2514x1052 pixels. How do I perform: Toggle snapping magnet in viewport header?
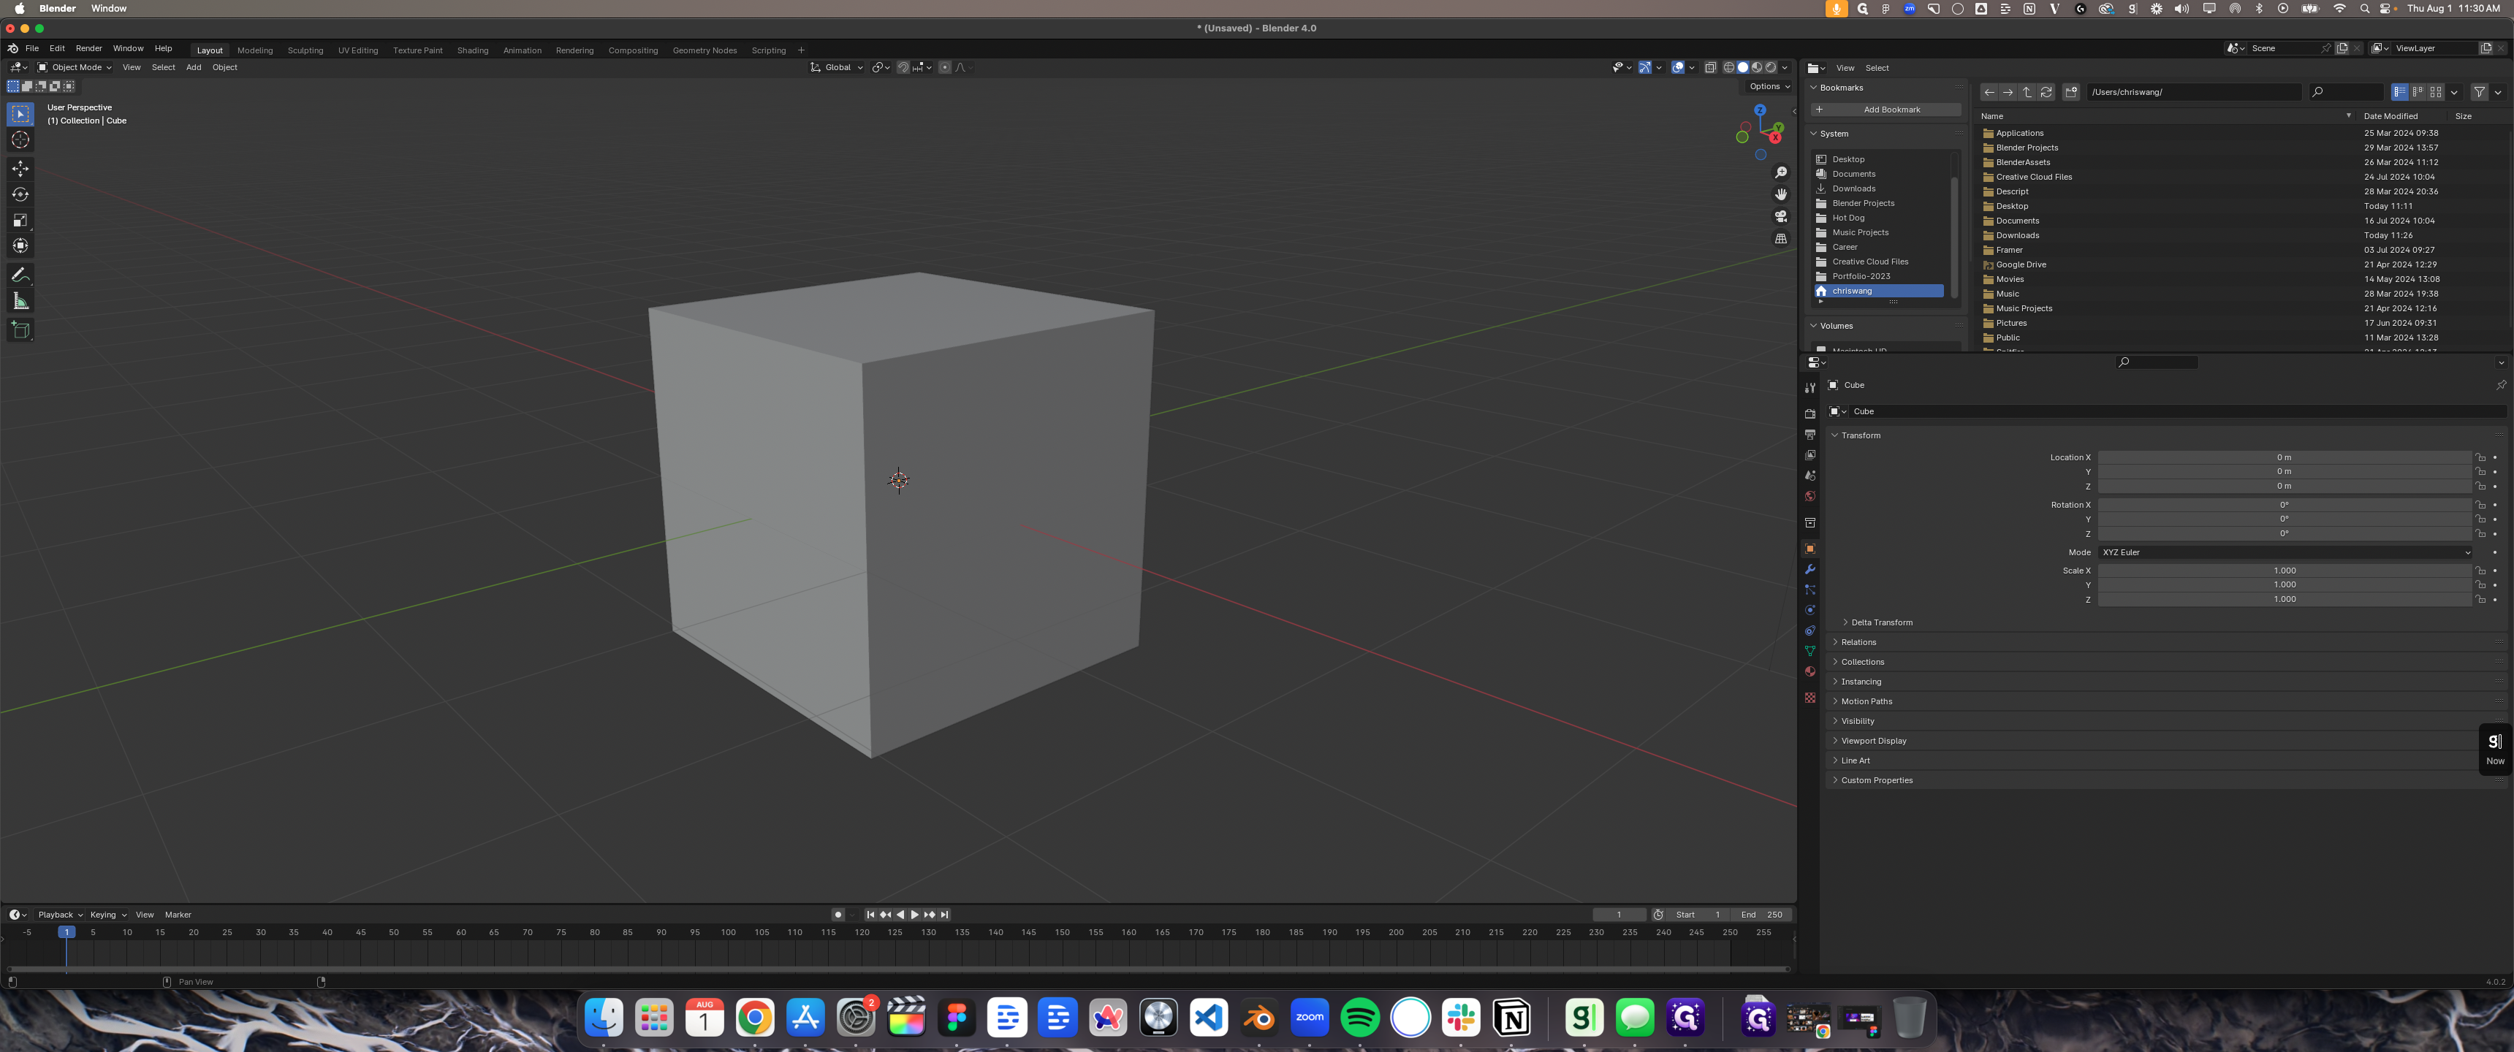click(x=903, y=67)
